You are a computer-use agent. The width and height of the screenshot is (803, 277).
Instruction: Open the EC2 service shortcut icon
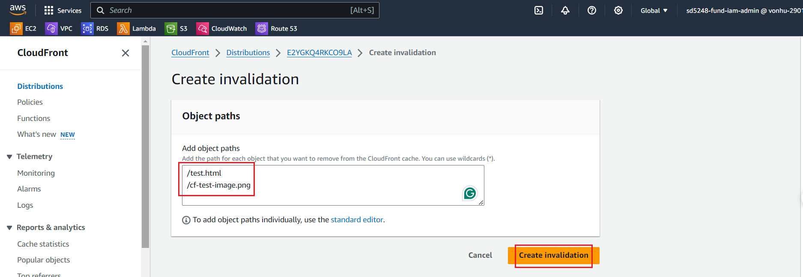(x=16, y=29)
